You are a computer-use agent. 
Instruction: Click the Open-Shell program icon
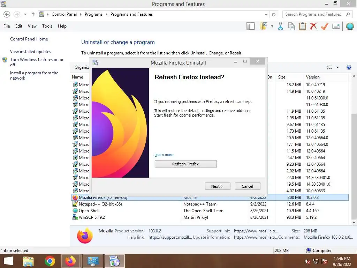coord(75,210)
